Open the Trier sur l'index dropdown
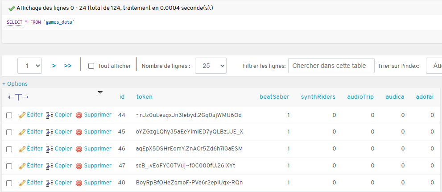Image resolution: width=442 pixels, height=192 pixels. (x=434, y=66)
